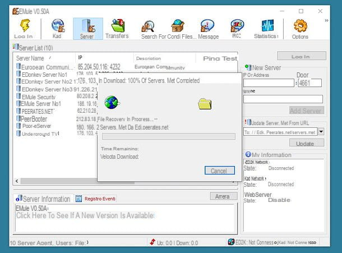Screen dimensions: 342x253
Task: Open the Options gear icon
Action: [x=301, y=26]
